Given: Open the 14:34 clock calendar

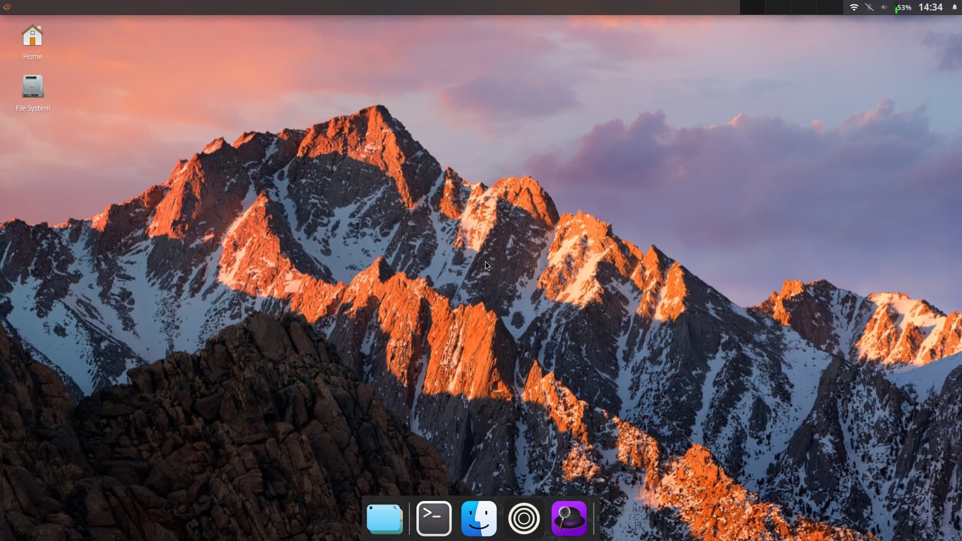Looking at the screenshot, I should click(x=930, y=8).
